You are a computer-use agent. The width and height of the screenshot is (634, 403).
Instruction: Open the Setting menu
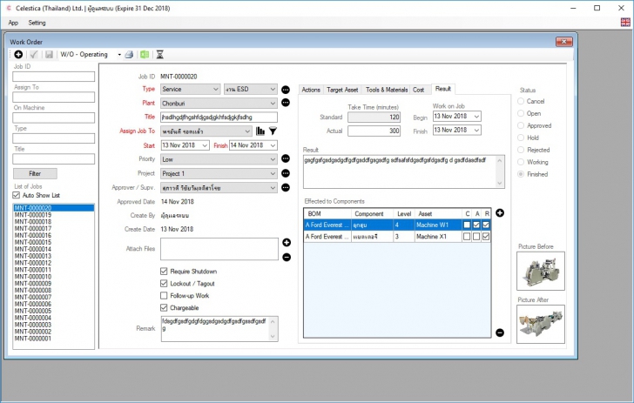pyautogui.click(x=37, y=23)
